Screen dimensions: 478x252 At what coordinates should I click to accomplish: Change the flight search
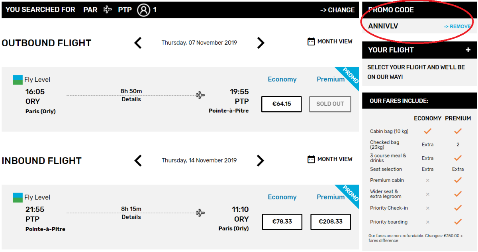pyautogui.click(x=337, y=10)
